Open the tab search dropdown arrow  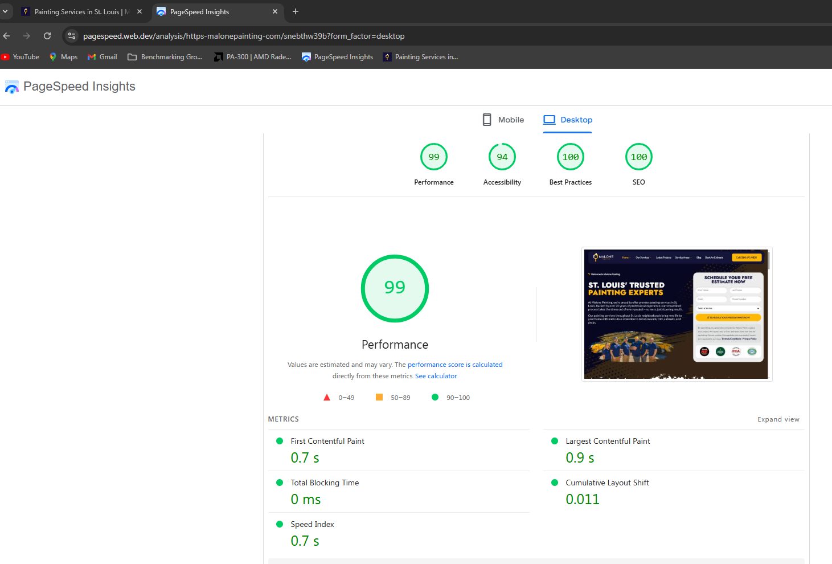click(5, 11)
